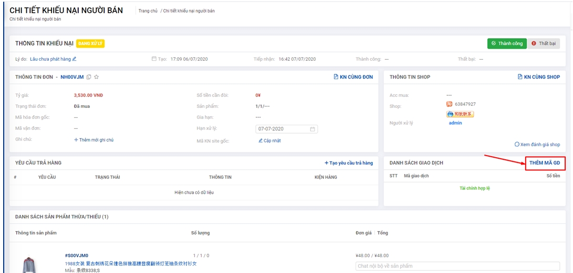Open the order code NH00VJM link
573x273 pixels.
click(x=72, y=77)
